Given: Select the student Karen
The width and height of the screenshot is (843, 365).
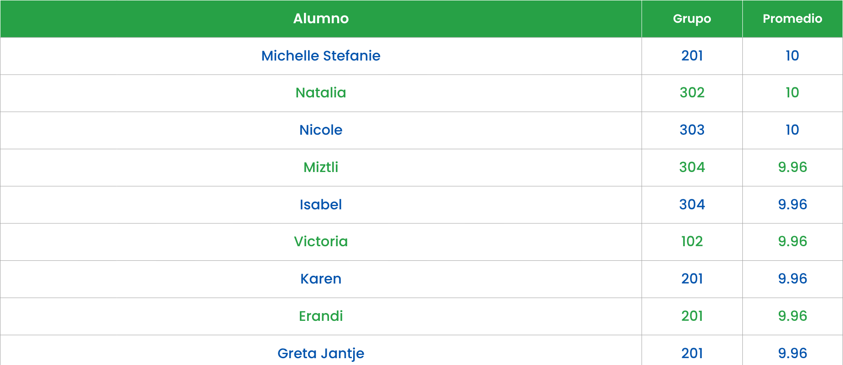Looking at the screenshot, I should (x=321, y=279).
